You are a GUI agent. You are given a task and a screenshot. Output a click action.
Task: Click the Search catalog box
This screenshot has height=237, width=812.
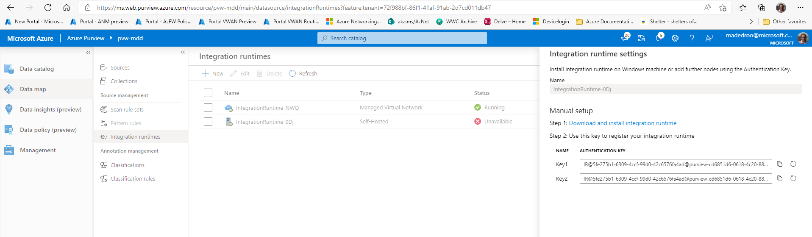(x=402, y=38)
